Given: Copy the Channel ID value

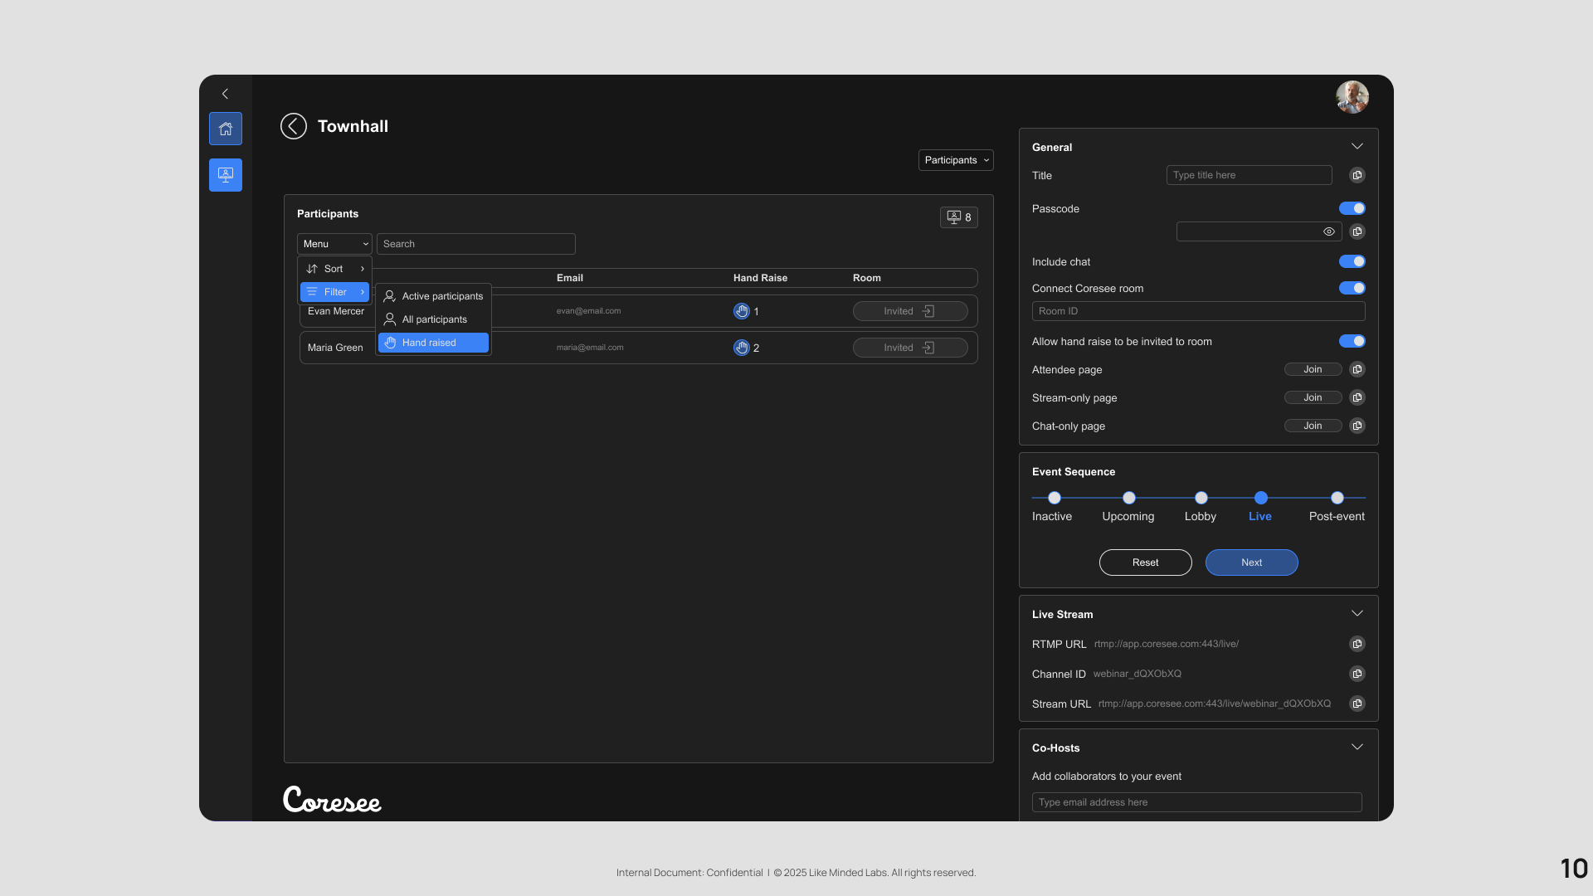Looking at the screenshot, I should [1357, 674].
